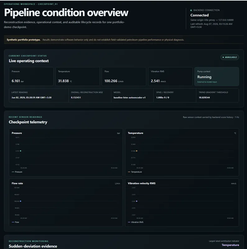Toggle the Flow legend entry under Flow rate chart
Image resolution: width=247 pixels, height=249 pixels.
pos(15,222)
